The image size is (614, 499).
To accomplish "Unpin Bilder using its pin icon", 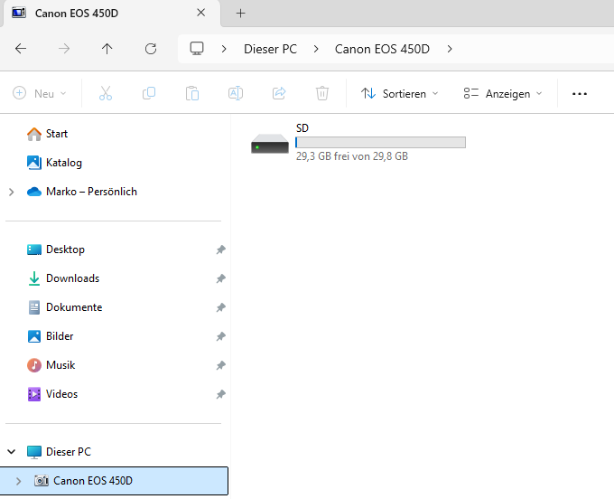I will 221,336.
